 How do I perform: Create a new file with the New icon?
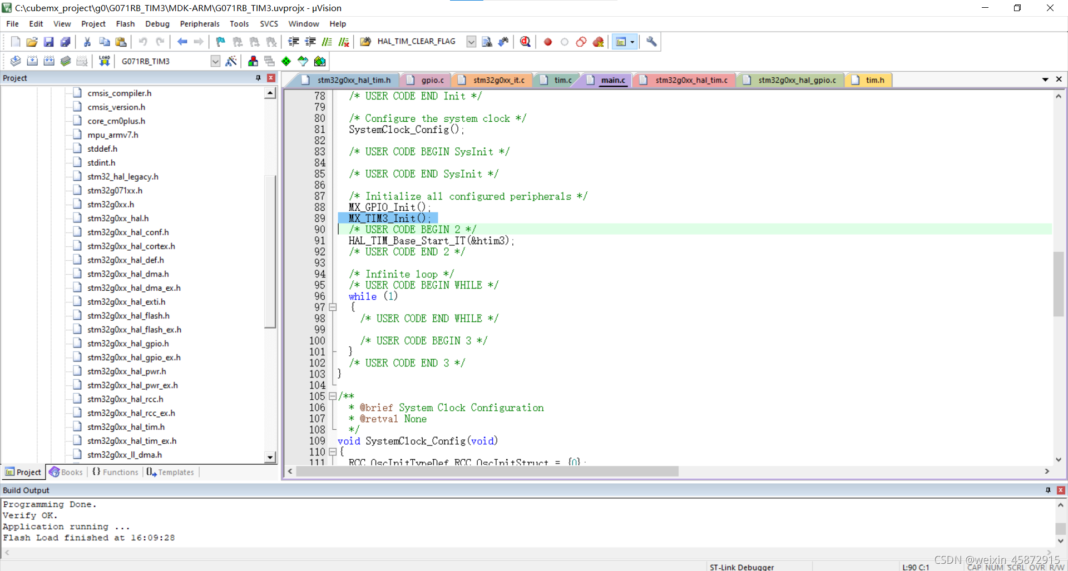[x=16, y=42]
